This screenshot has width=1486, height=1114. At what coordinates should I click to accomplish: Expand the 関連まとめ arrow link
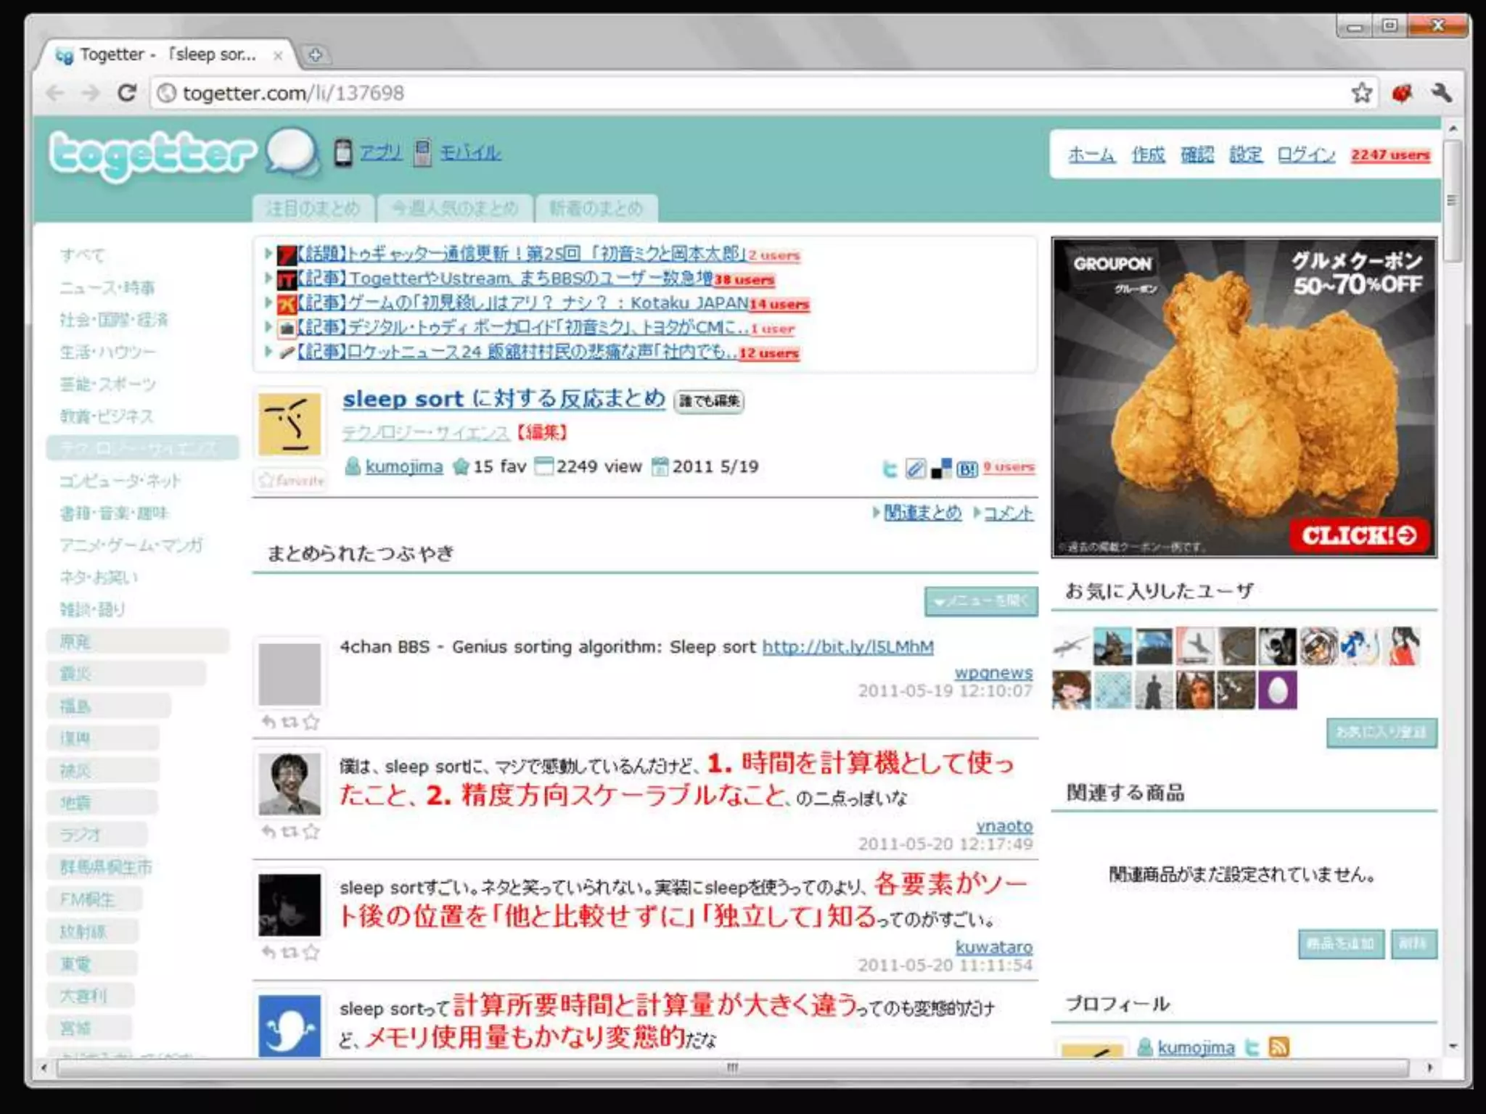[921, 513]
